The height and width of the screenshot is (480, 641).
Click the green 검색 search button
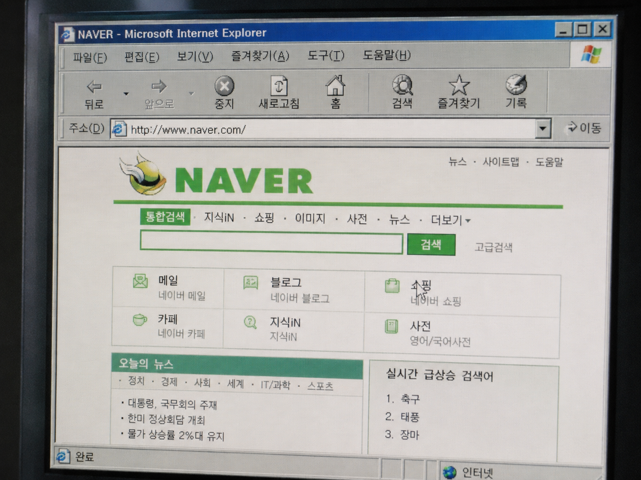[x=431, y=244]
